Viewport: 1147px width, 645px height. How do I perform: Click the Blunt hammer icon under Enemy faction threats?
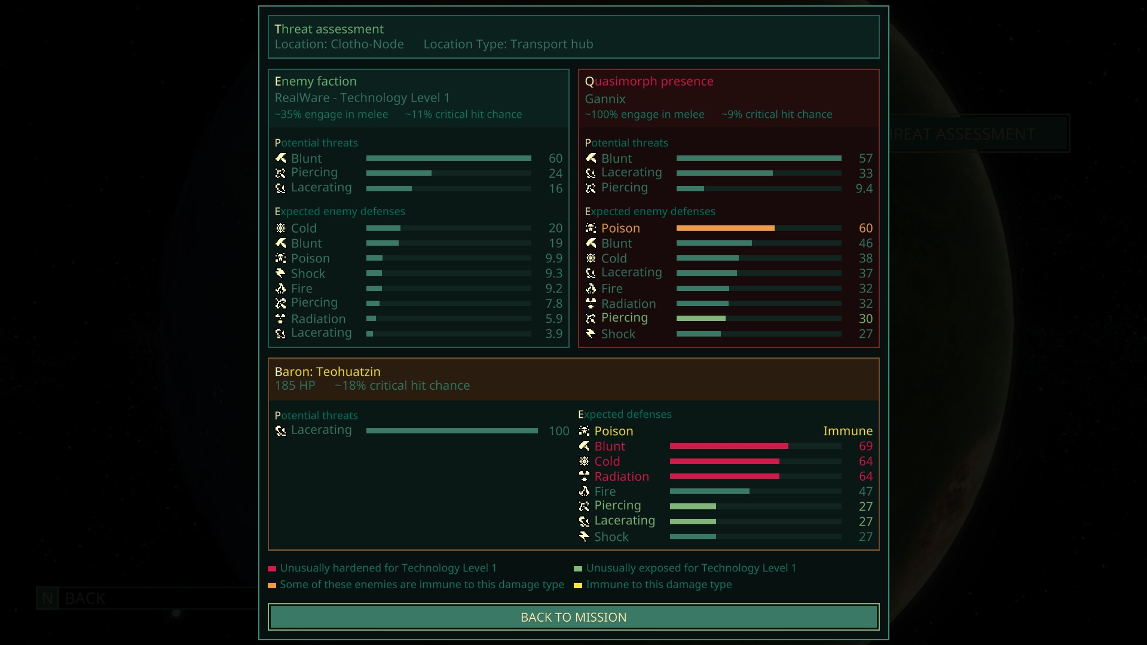(x=280, y=158)
